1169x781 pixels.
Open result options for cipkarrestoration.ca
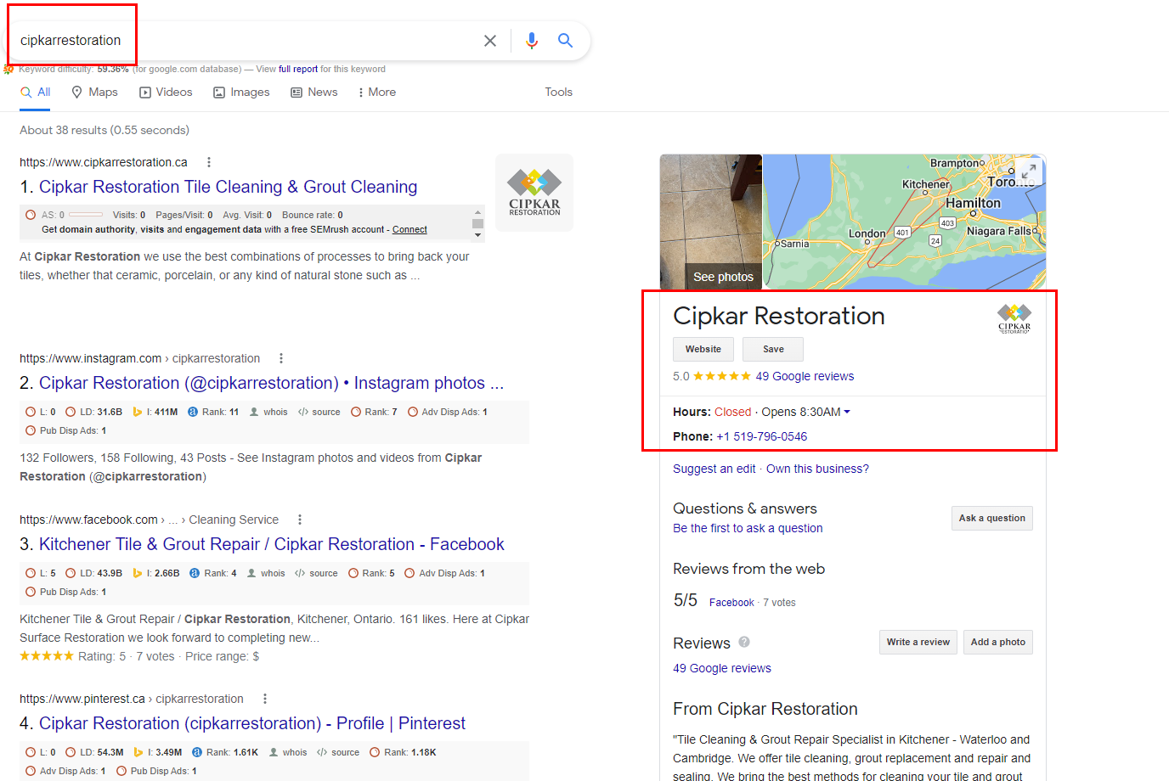coord(209,162)
